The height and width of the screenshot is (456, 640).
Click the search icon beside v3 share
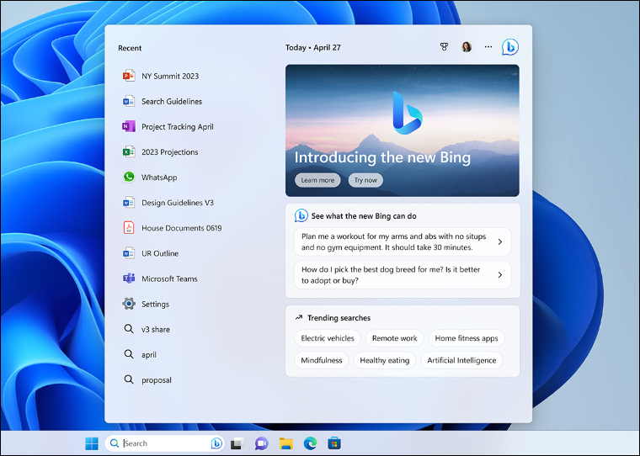[x=129, y=329]
